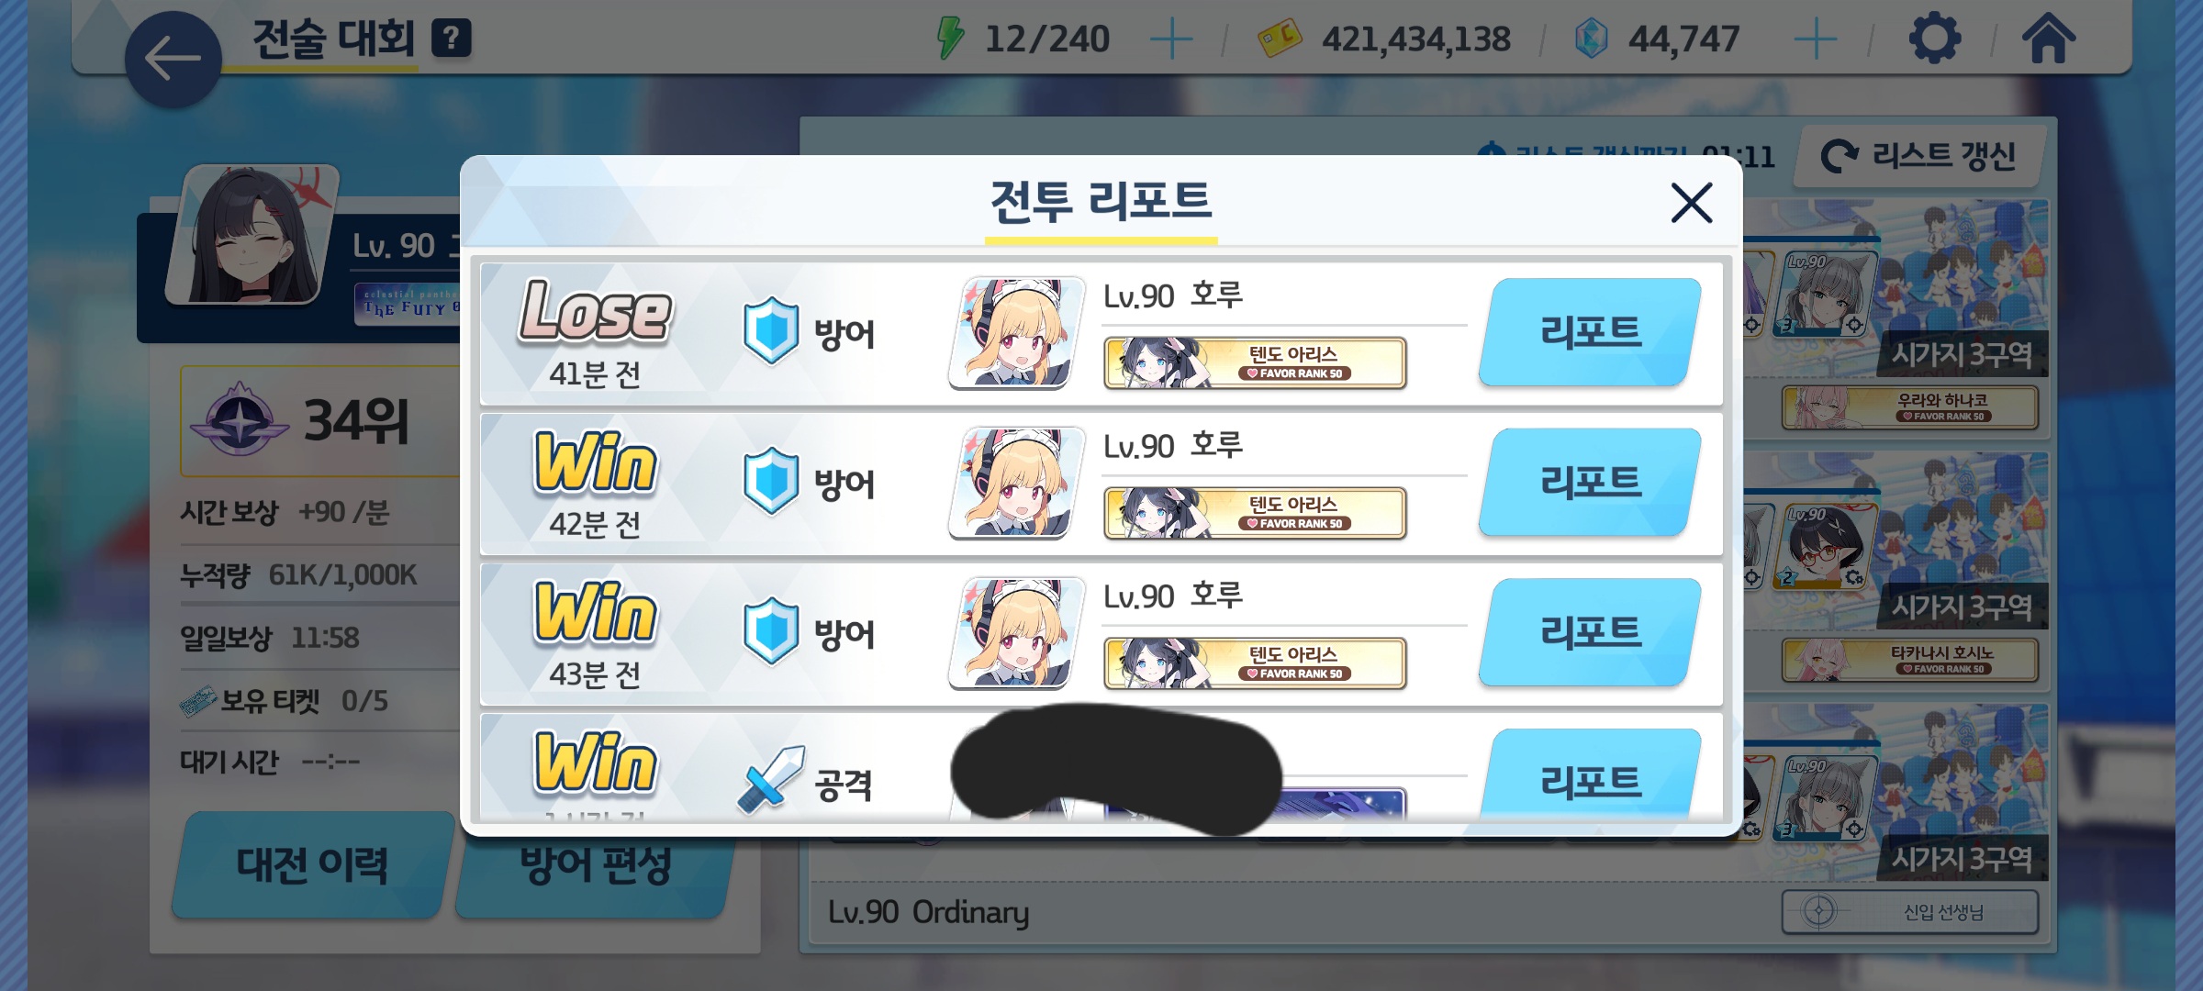Open 리포트 for battle 43분 전

[1591, 632]
